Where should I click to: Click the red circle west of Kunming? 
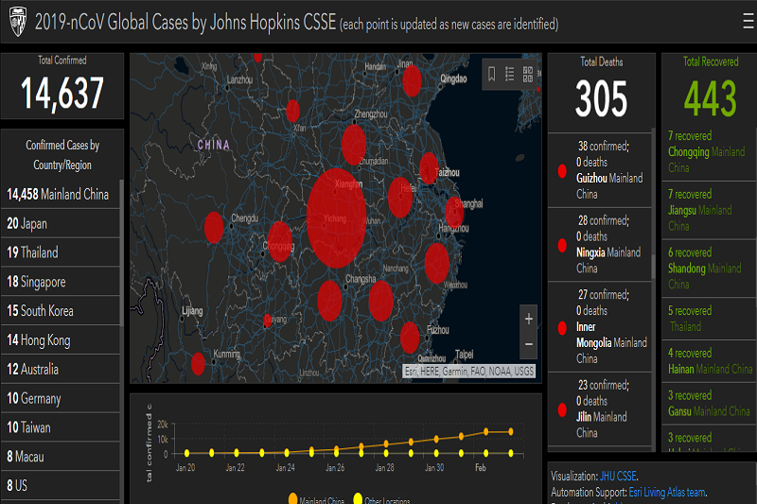(198, 364)
